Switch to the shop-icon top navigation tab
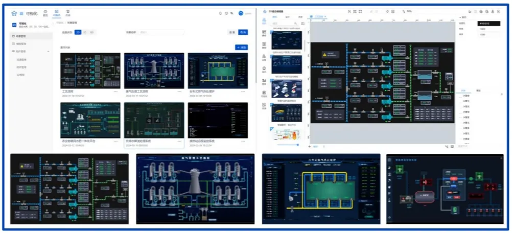 pos(67,13)
